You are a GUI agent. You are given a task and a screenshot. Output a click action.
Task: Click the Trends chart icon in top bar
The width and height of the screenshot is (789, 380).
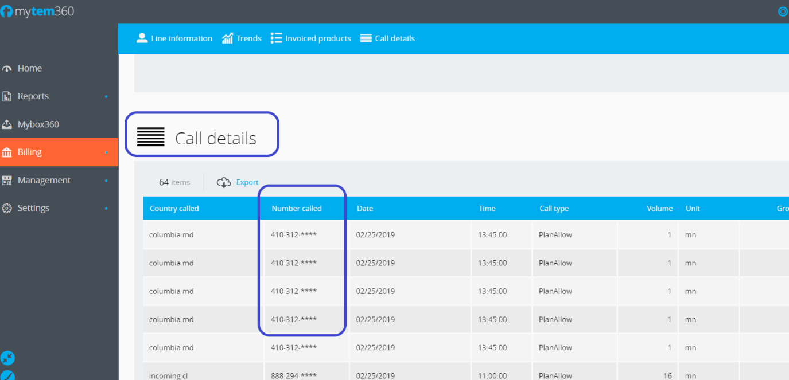(227, 38)
